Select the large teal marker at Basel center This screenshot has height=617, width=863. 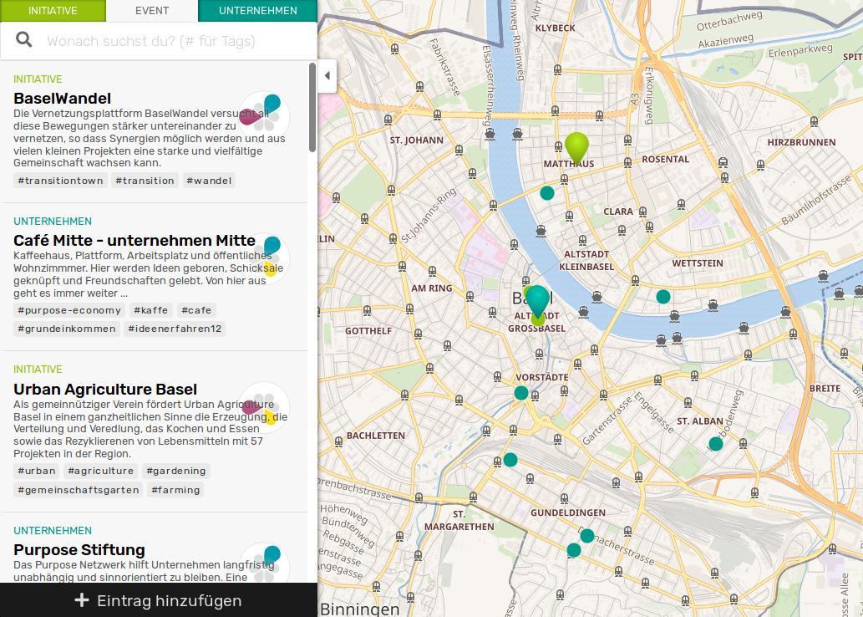[537, 299]
